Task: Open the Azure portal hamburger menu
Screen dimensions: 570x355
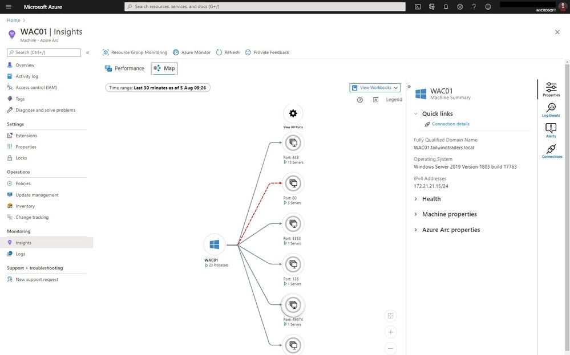Action: 9,6
